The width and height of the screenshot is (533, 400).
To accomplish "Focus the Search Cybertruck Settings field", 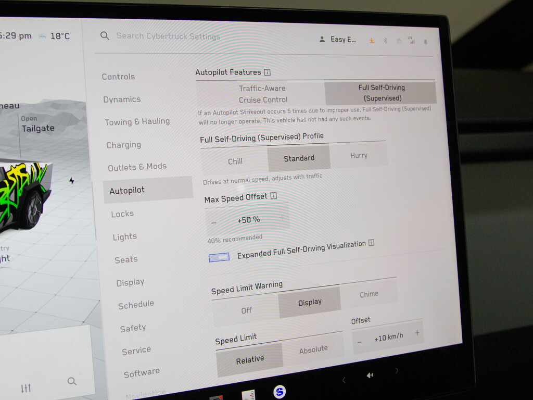I will click(168, 36).
